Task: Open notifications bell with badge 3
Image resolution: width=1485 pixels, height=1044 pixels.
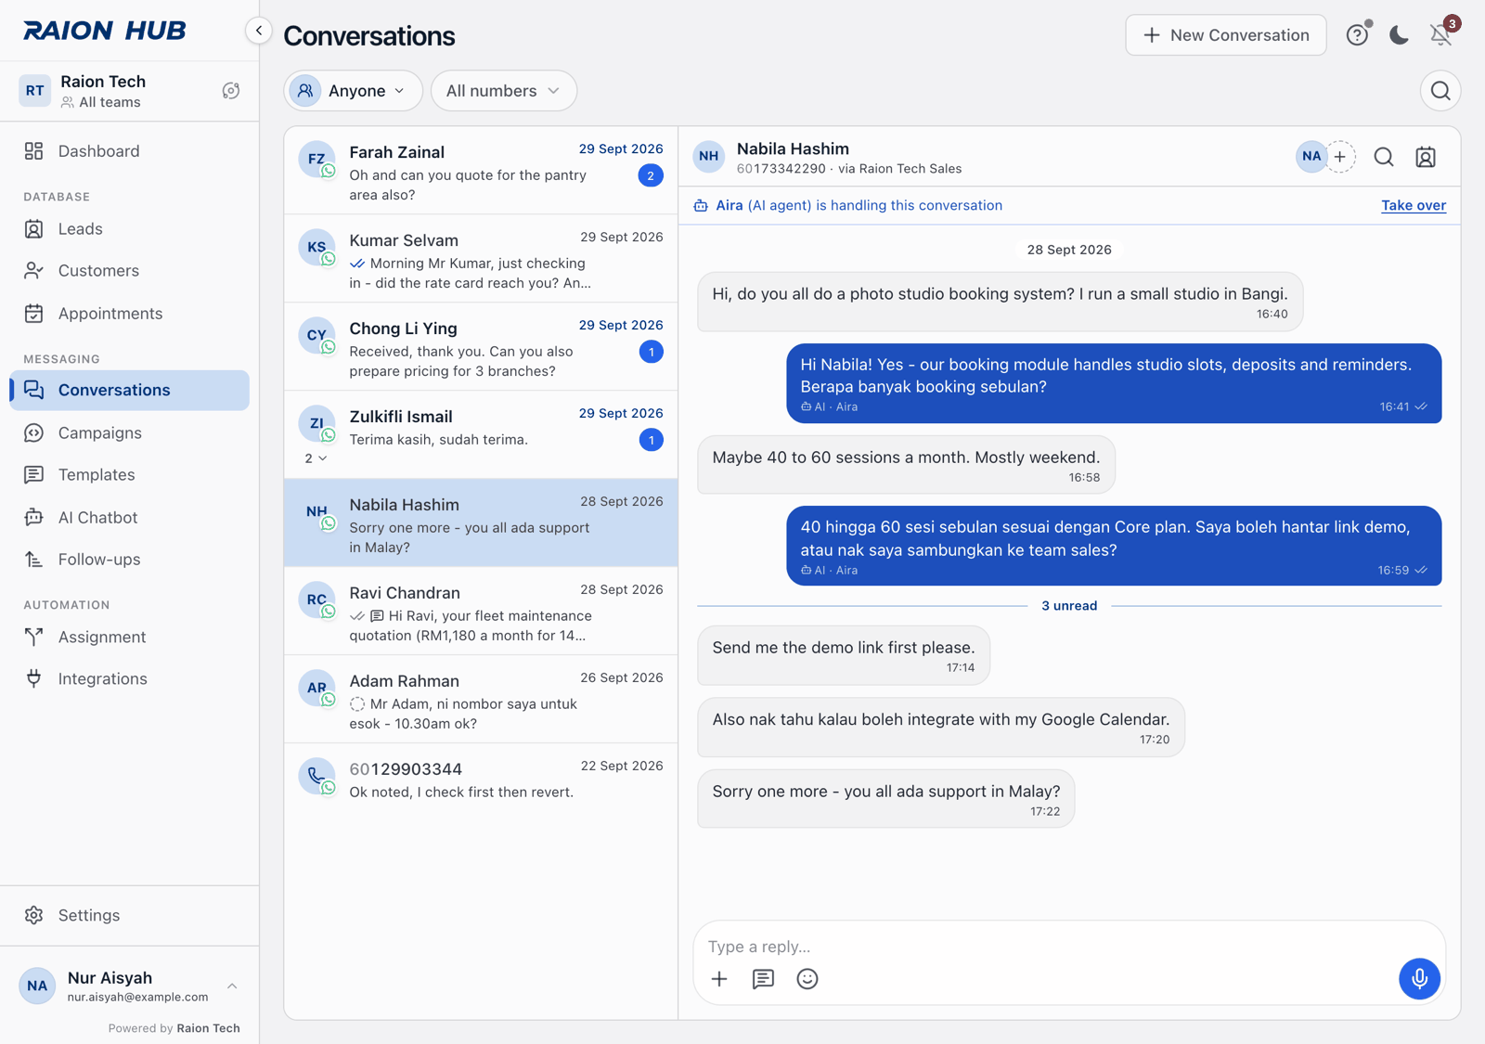Action: pos(1441,34)
